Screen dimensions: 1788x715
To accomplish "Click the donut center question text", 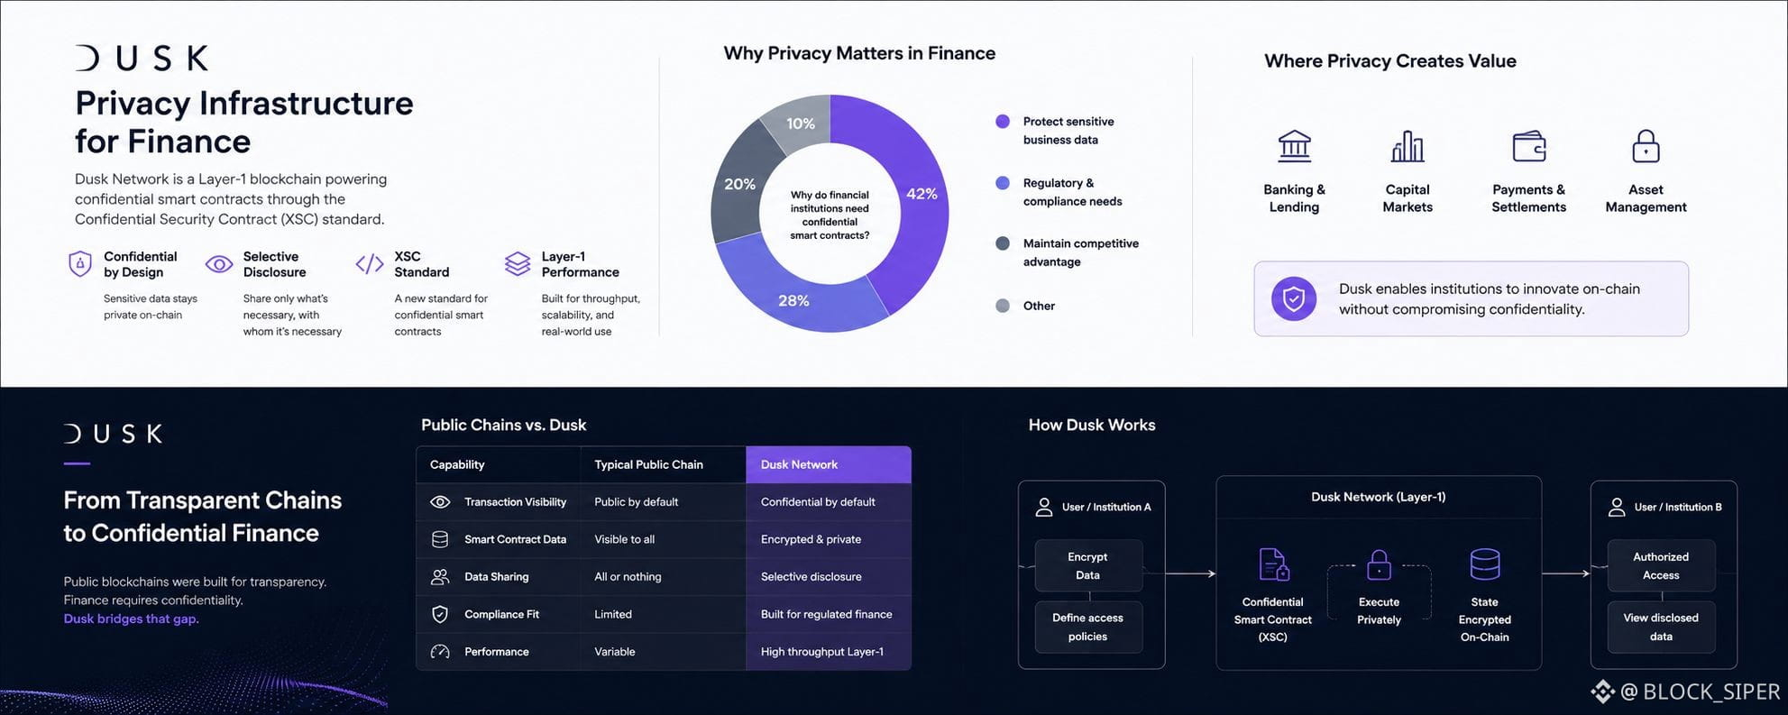I will pos(830,215).
